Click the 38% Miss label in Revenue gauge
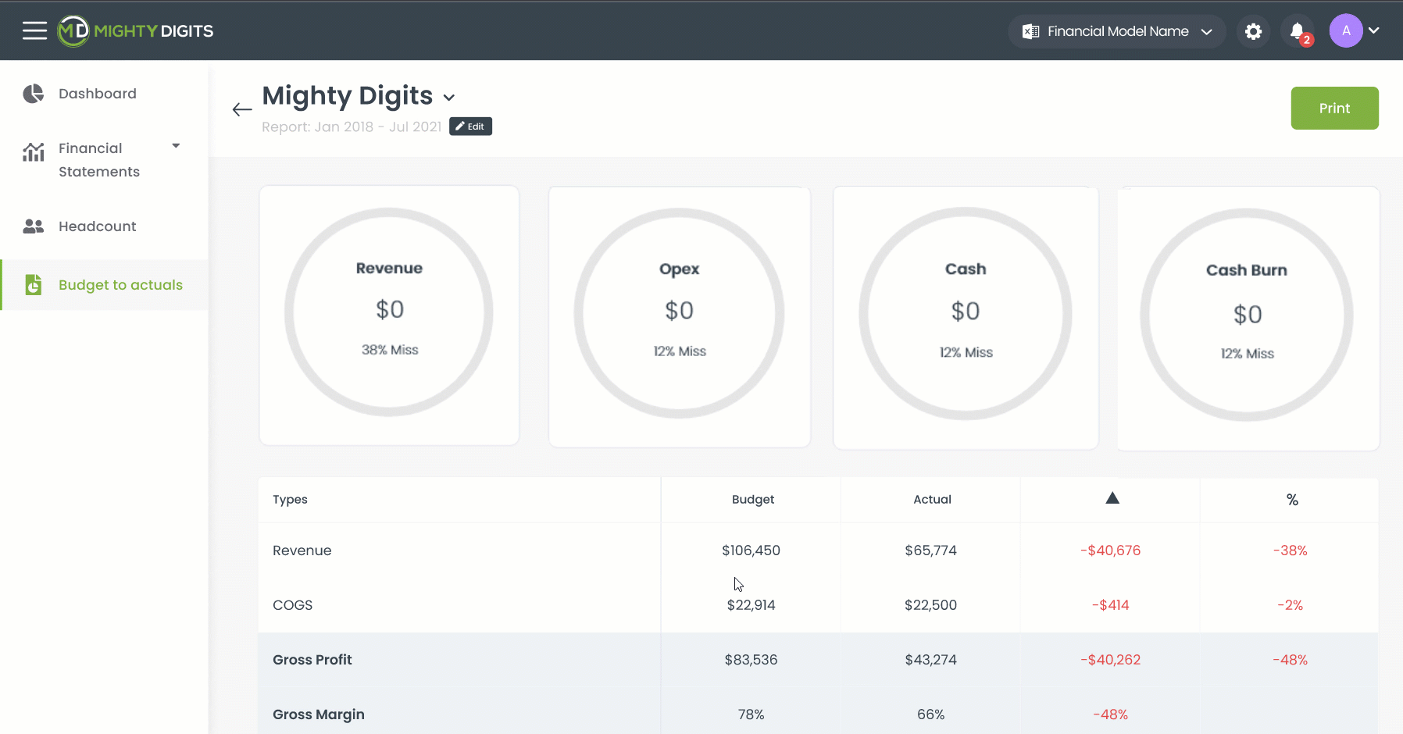Screen dimensions: 1403x734 pyautogui.click(x=390, y=350)
